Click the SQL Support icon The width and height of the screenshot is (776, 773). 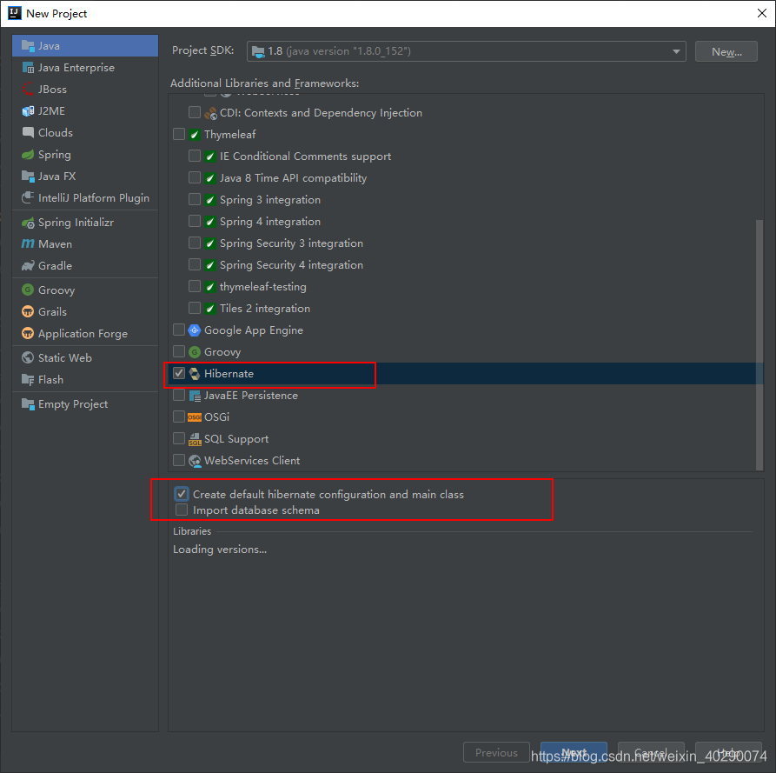click(x=195, y=439)
